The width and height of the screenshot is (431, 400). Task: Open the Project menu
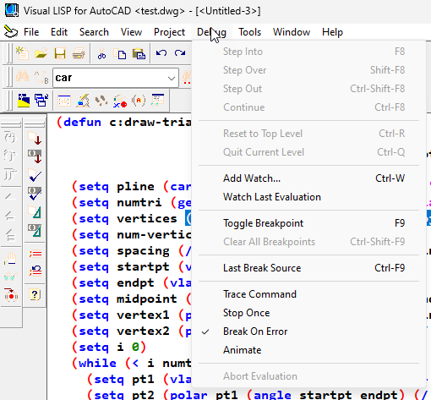pos(169,32)
